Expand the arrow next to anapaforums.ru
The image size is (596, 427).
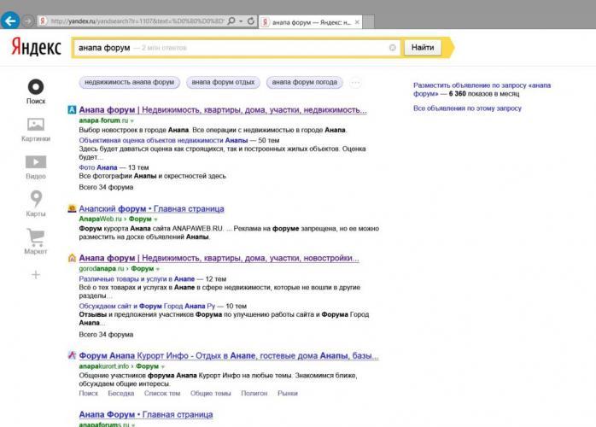pyautogui.click(x=133, y=425)
